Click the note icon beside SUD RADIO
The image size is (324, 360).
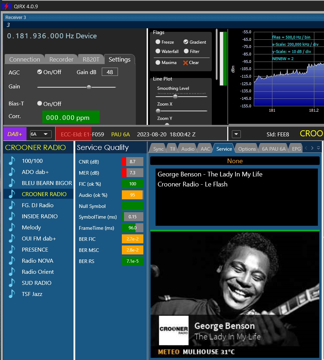coord(12,283)
